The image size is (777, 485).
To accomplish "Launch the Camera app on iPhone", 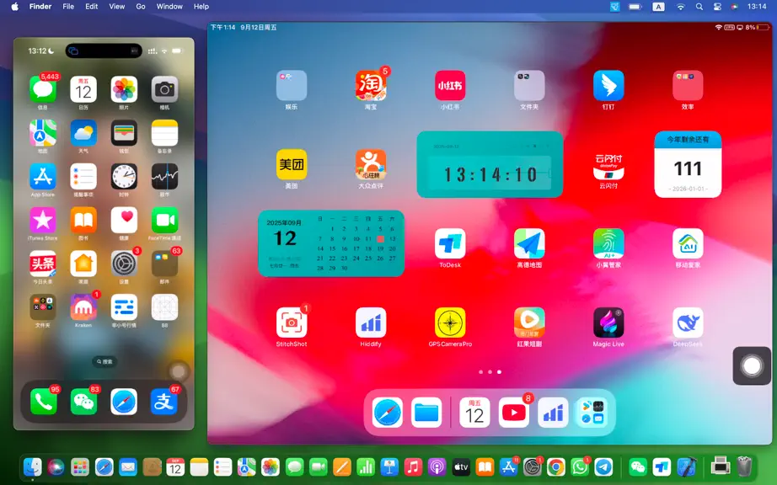I will (164, 89).
